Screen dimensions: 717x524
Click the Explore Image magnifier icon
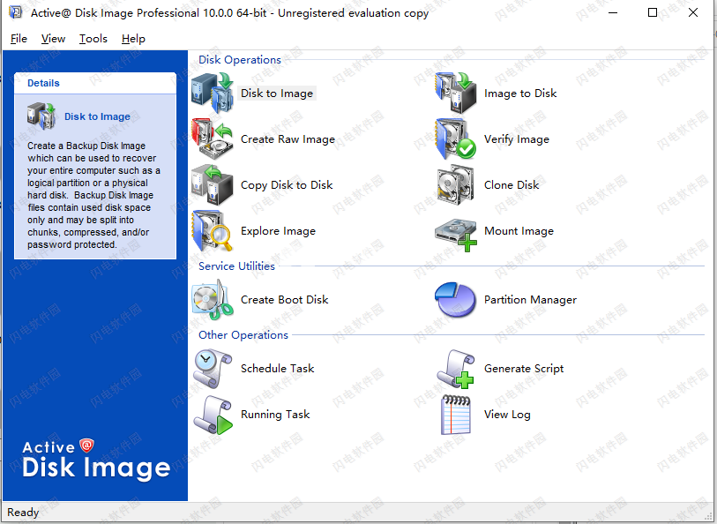pos(213,230)
